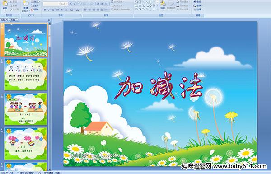Click the Decrease Indent icon
The width and height of the screenshot is (271, 174).
point(98,4)
